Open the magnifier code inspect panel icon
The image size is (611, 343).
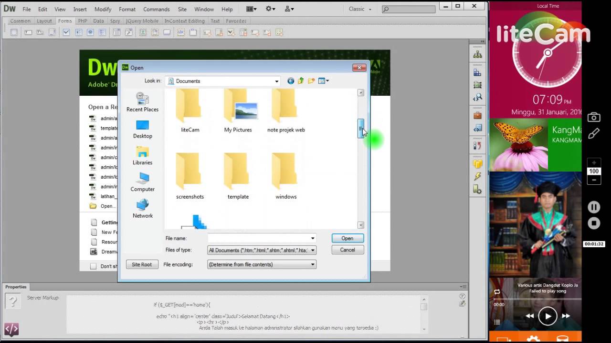pyautogui.click(x=477, y=97)
